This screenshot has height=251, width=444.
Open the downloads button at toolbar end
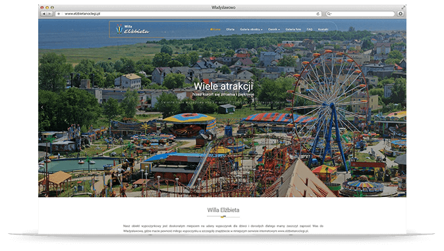coord(401,14)
